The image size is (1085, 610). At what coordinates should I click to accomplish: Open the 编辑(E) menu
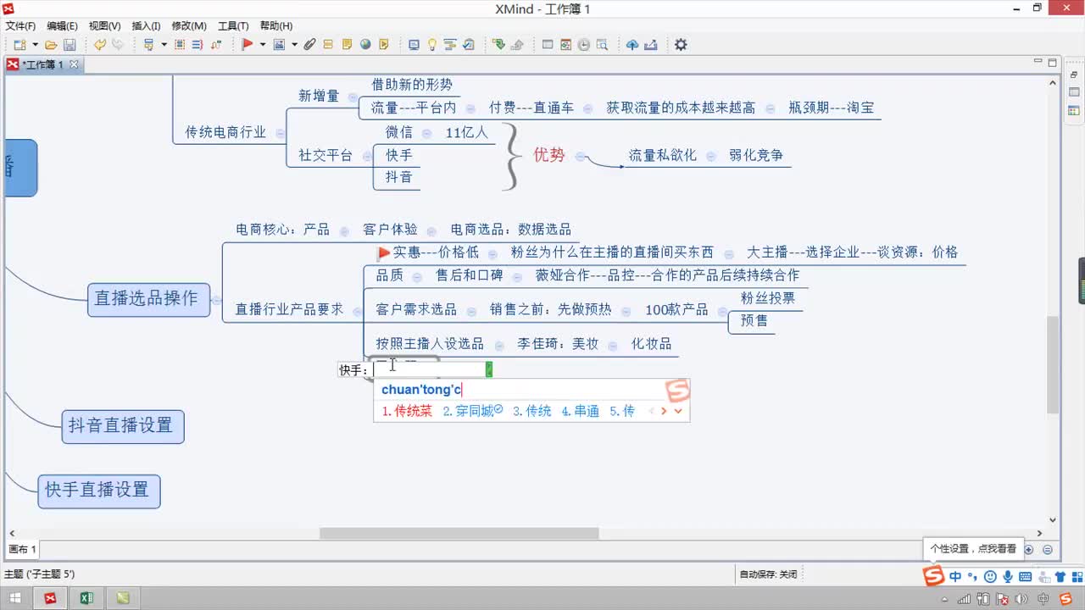coord(62,26)
